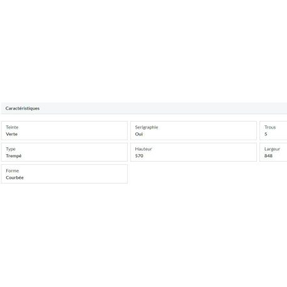The width and height of the screenshot is (287, 287).
Task: Click the Verte tint value
Action: coord(12,134)
